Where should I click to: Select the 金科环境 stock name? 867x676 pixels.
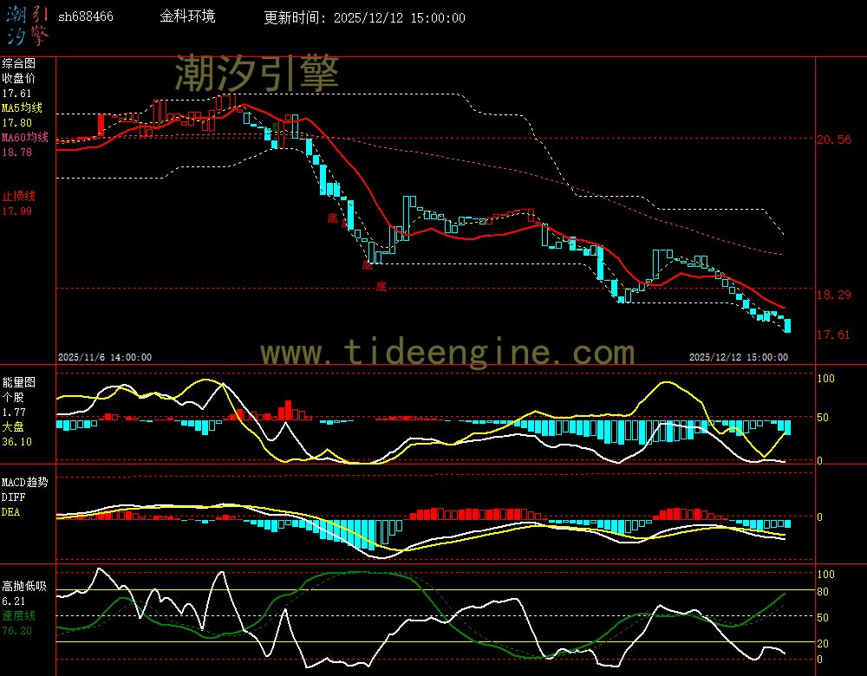tap(186, 16)
